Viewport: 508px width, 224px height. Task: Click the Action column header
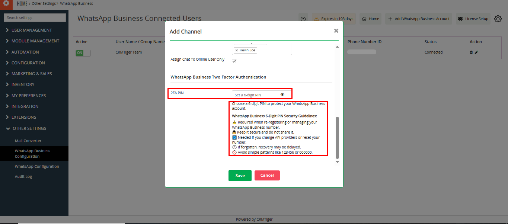point(476,42)
